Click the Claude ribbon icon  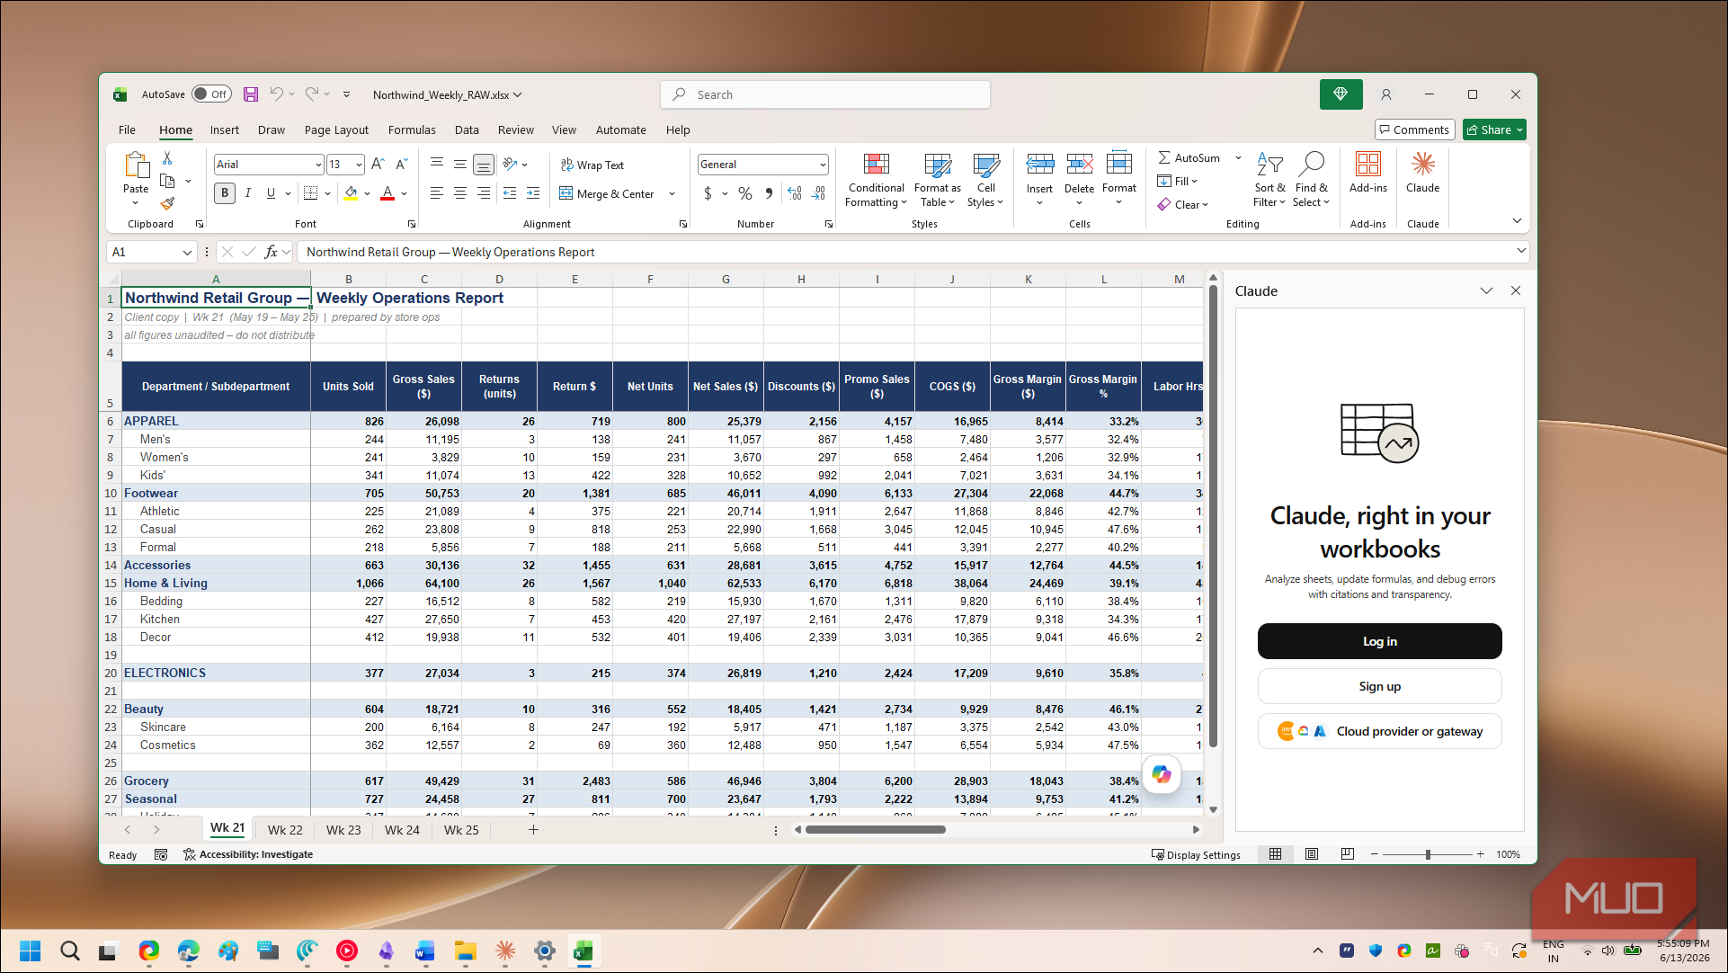click(1422, 165)
